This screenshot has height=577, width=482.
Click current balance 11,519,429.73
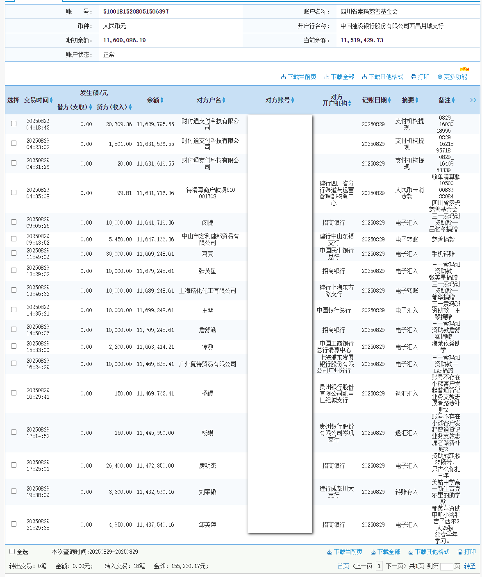[x=362, y=40]
